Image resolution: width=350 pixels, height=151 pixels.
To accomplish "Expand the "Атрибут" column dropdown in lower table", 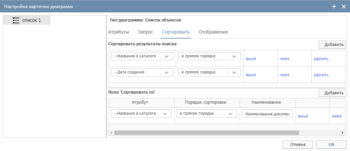I will pos(165,114).
